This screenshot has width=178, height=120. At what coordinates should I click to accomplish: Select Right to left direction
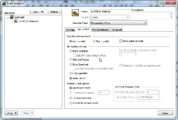(x=94, y=41)
